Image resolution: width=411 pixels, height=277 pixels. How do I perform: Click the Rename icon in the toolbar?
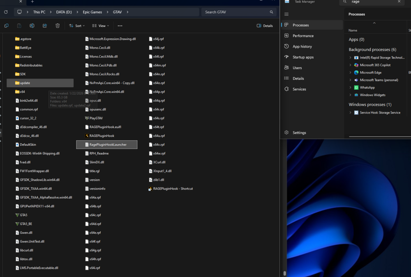(x=32, y=26)
